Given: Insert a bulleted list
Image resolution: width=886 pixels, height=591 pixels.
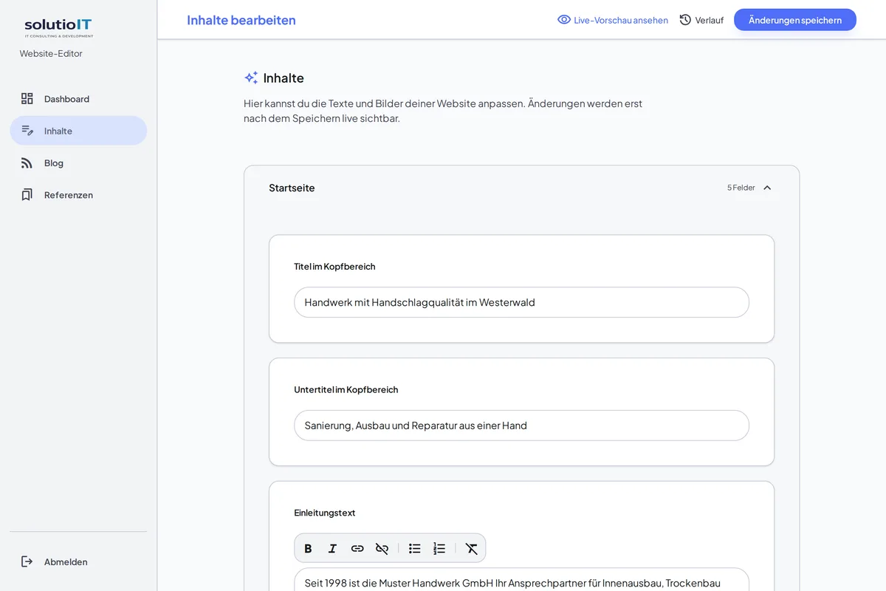Looking at the screenshot, I should 415,548.
